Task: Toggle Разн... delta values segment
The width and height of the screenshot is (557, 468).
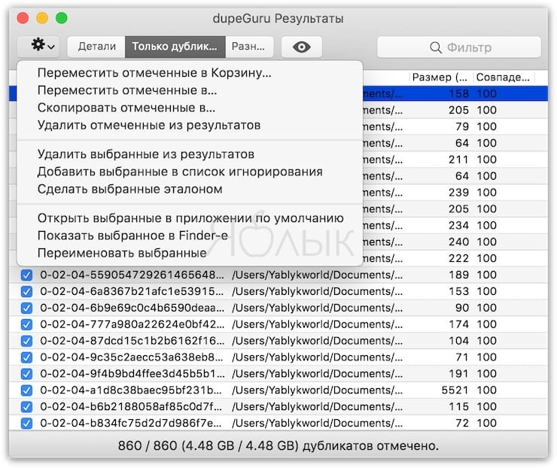Action: pyautogui.click(x=249, y=47)
